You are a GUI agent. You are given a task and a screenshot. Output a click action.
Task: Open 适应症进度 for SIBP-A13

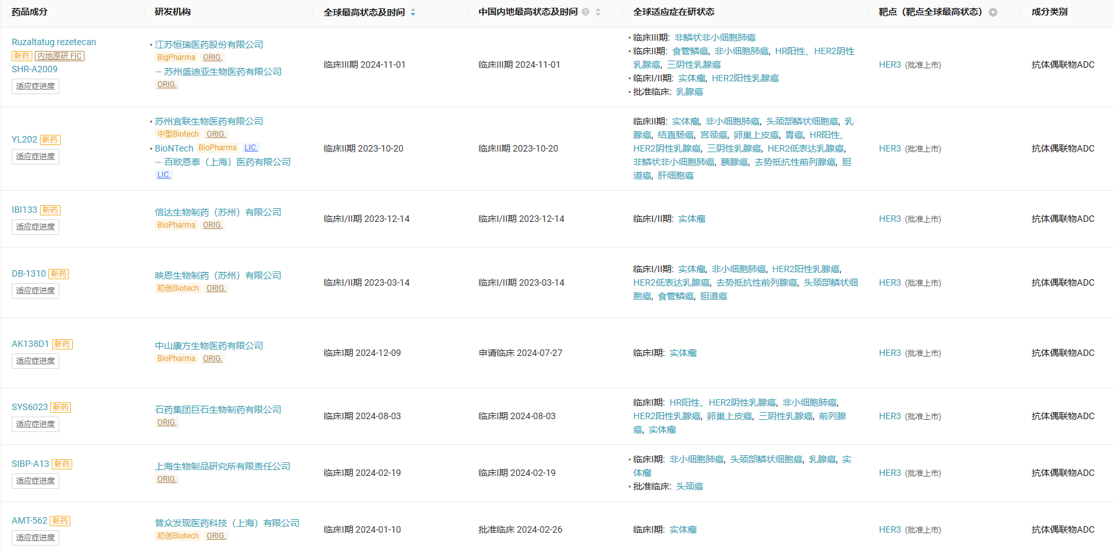point(35,481)
